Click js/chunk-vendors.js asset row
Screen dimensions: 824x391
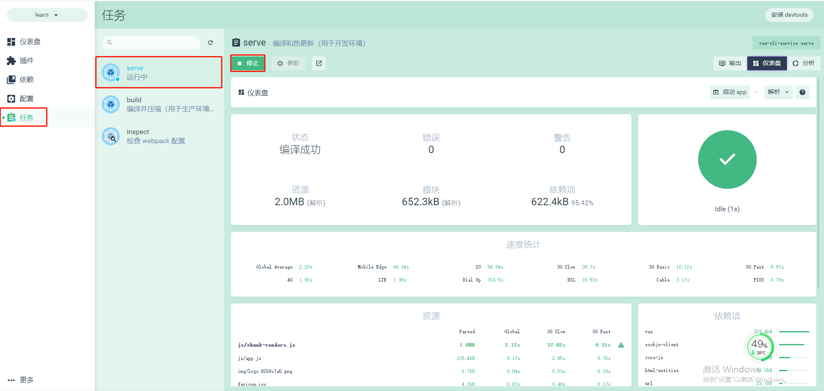click(x=431, y=345)
